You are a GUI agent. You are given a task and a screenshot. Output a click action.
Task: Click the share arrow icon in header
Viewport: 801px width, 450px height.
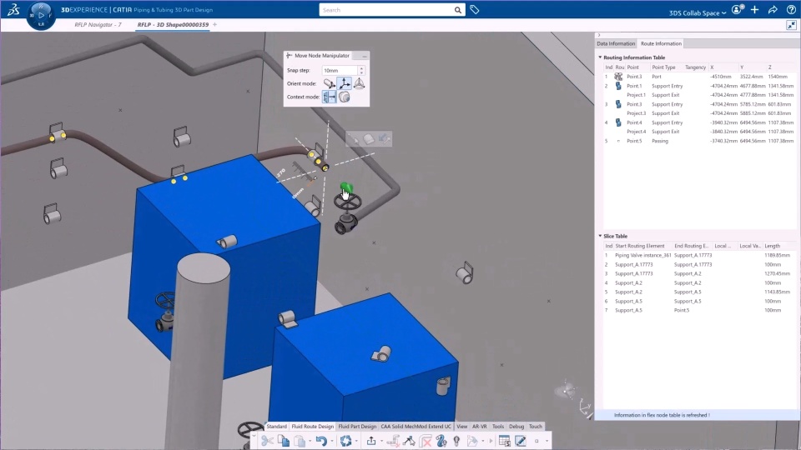coord(773,10)
